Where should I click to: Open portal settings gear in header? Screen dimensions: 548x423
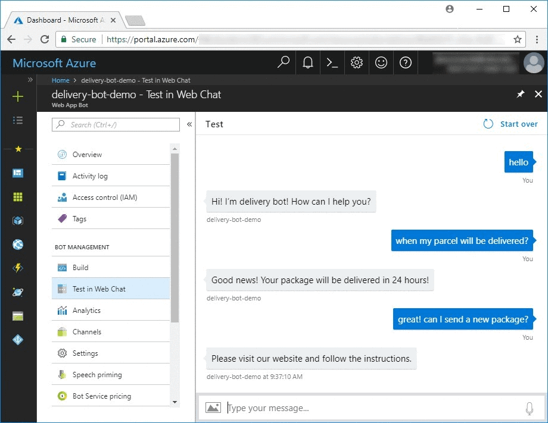pyautogui.click(x=356, y=62)
